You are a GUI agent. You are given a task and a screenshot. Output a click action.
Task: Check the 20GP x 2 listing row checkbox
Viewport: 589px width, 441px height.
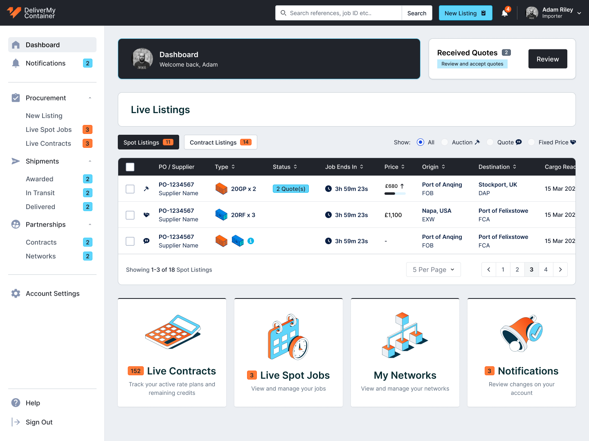tap(130, 189)
